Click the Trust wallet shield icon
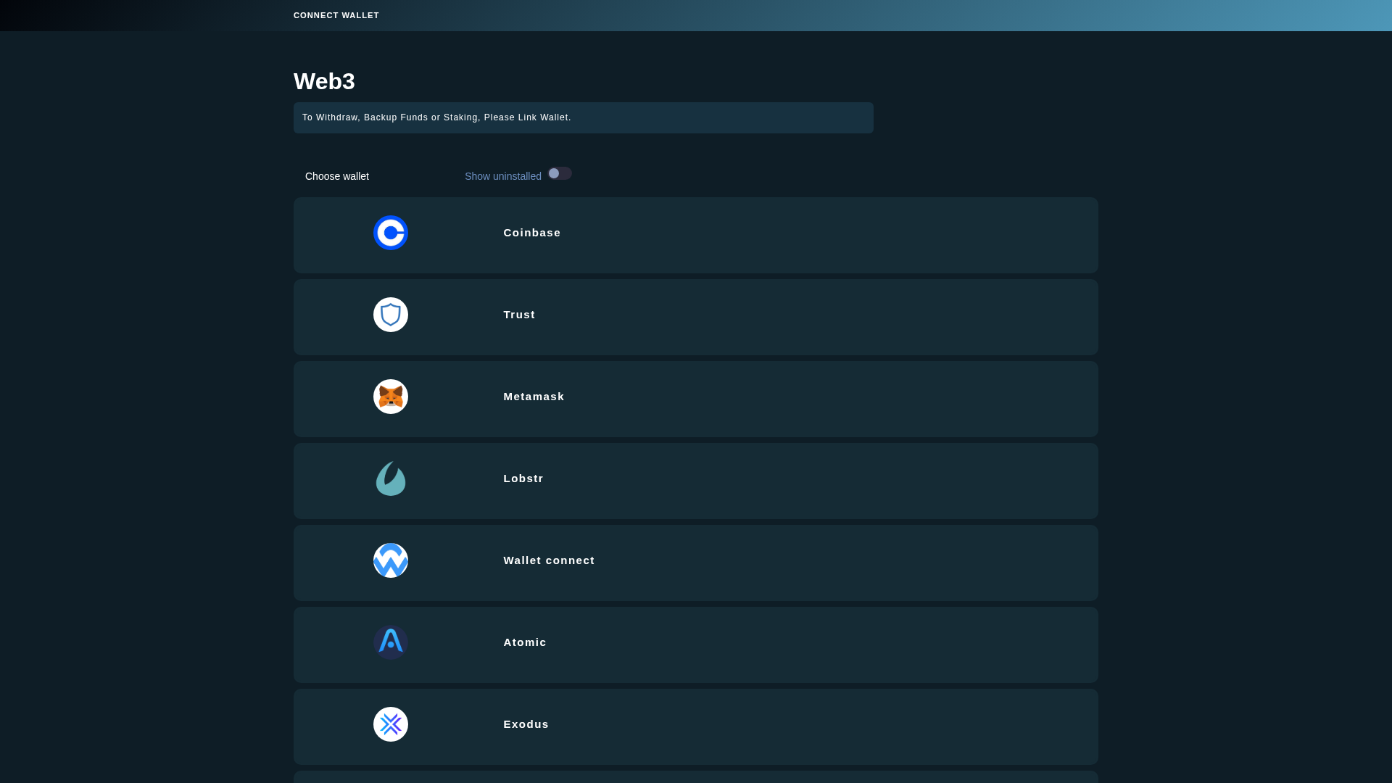Screen dimensions: 1392x783 pos(391,315)
